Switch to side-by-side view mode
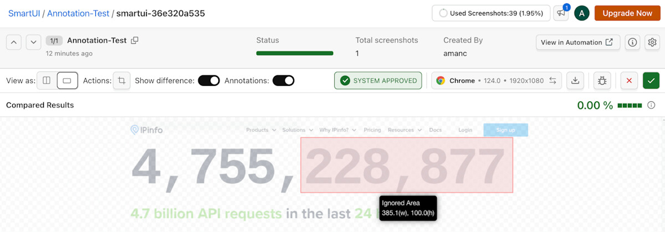Screen dimensions: 665x232 [47, 81]
